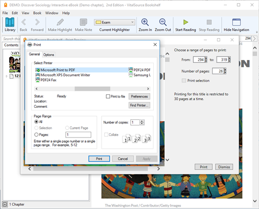Start Reading with the green play icon
Image resolution: width=259 pixels, height=209 pixels.
(x=185, y=22)
